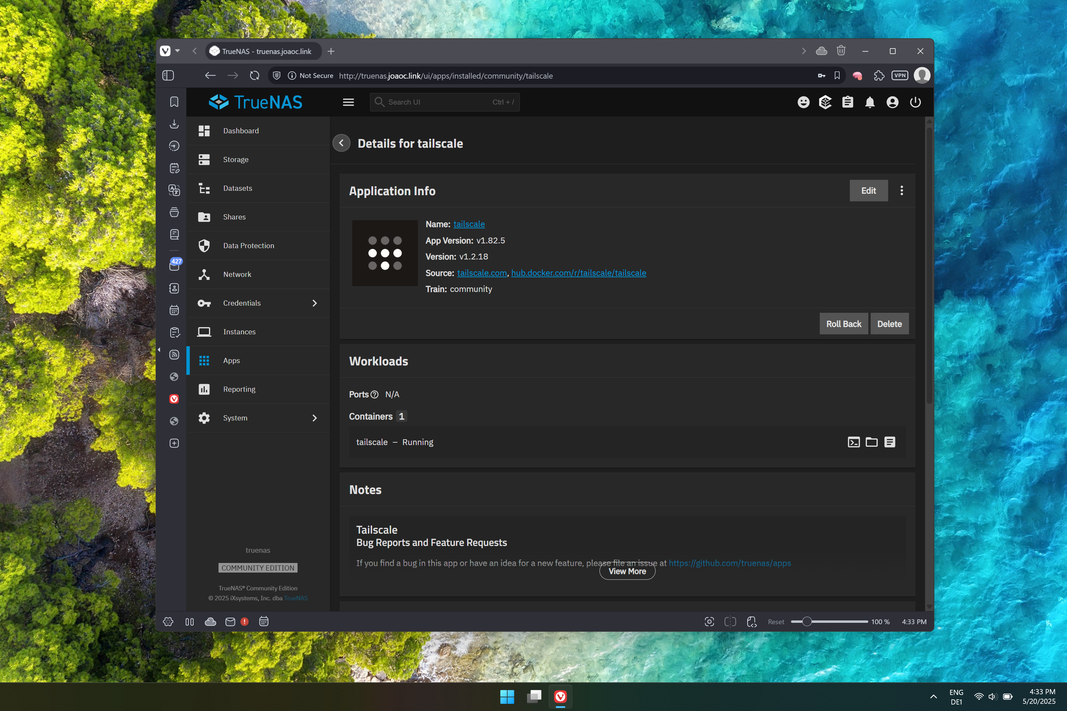Toggle the sidebar hamburger menu

pos(348,103)
